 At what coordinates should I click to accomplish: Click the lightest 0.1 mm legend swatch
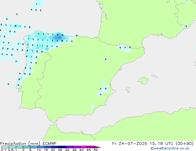[x=5, y=147]
